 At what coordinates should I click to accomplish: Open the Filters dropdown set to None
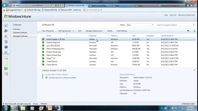point(140,25)
